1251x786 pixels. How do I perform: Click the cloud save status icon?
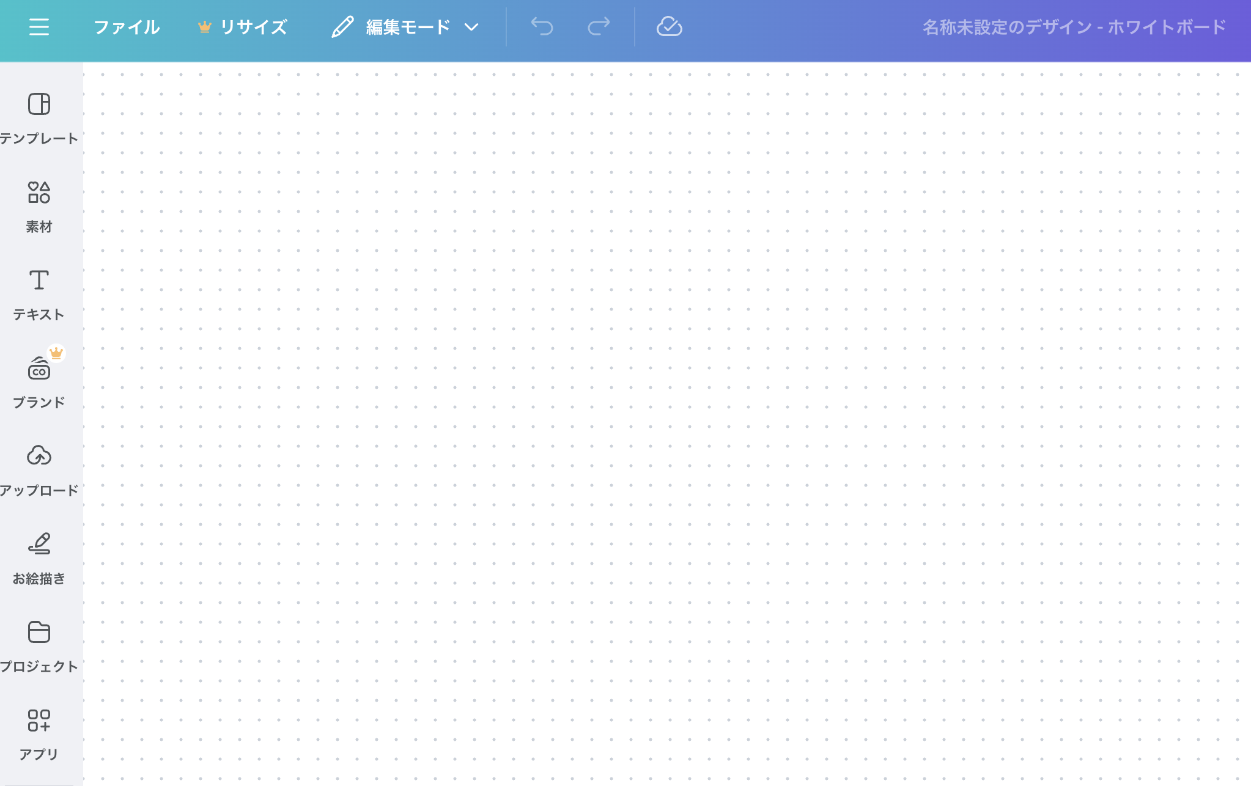(669, 27)
